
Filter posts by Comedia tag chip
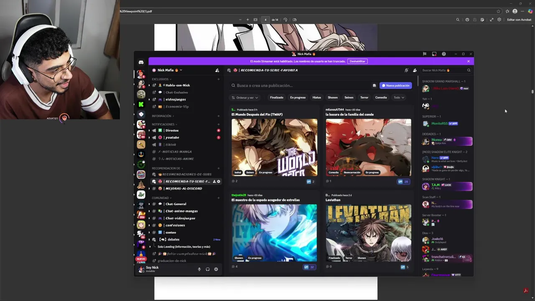381,97
